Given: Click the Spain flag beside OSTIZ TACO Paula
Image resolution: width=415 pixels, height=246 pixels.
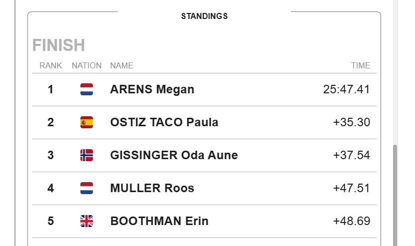Looking at the screenshot, I should (86, 122).
